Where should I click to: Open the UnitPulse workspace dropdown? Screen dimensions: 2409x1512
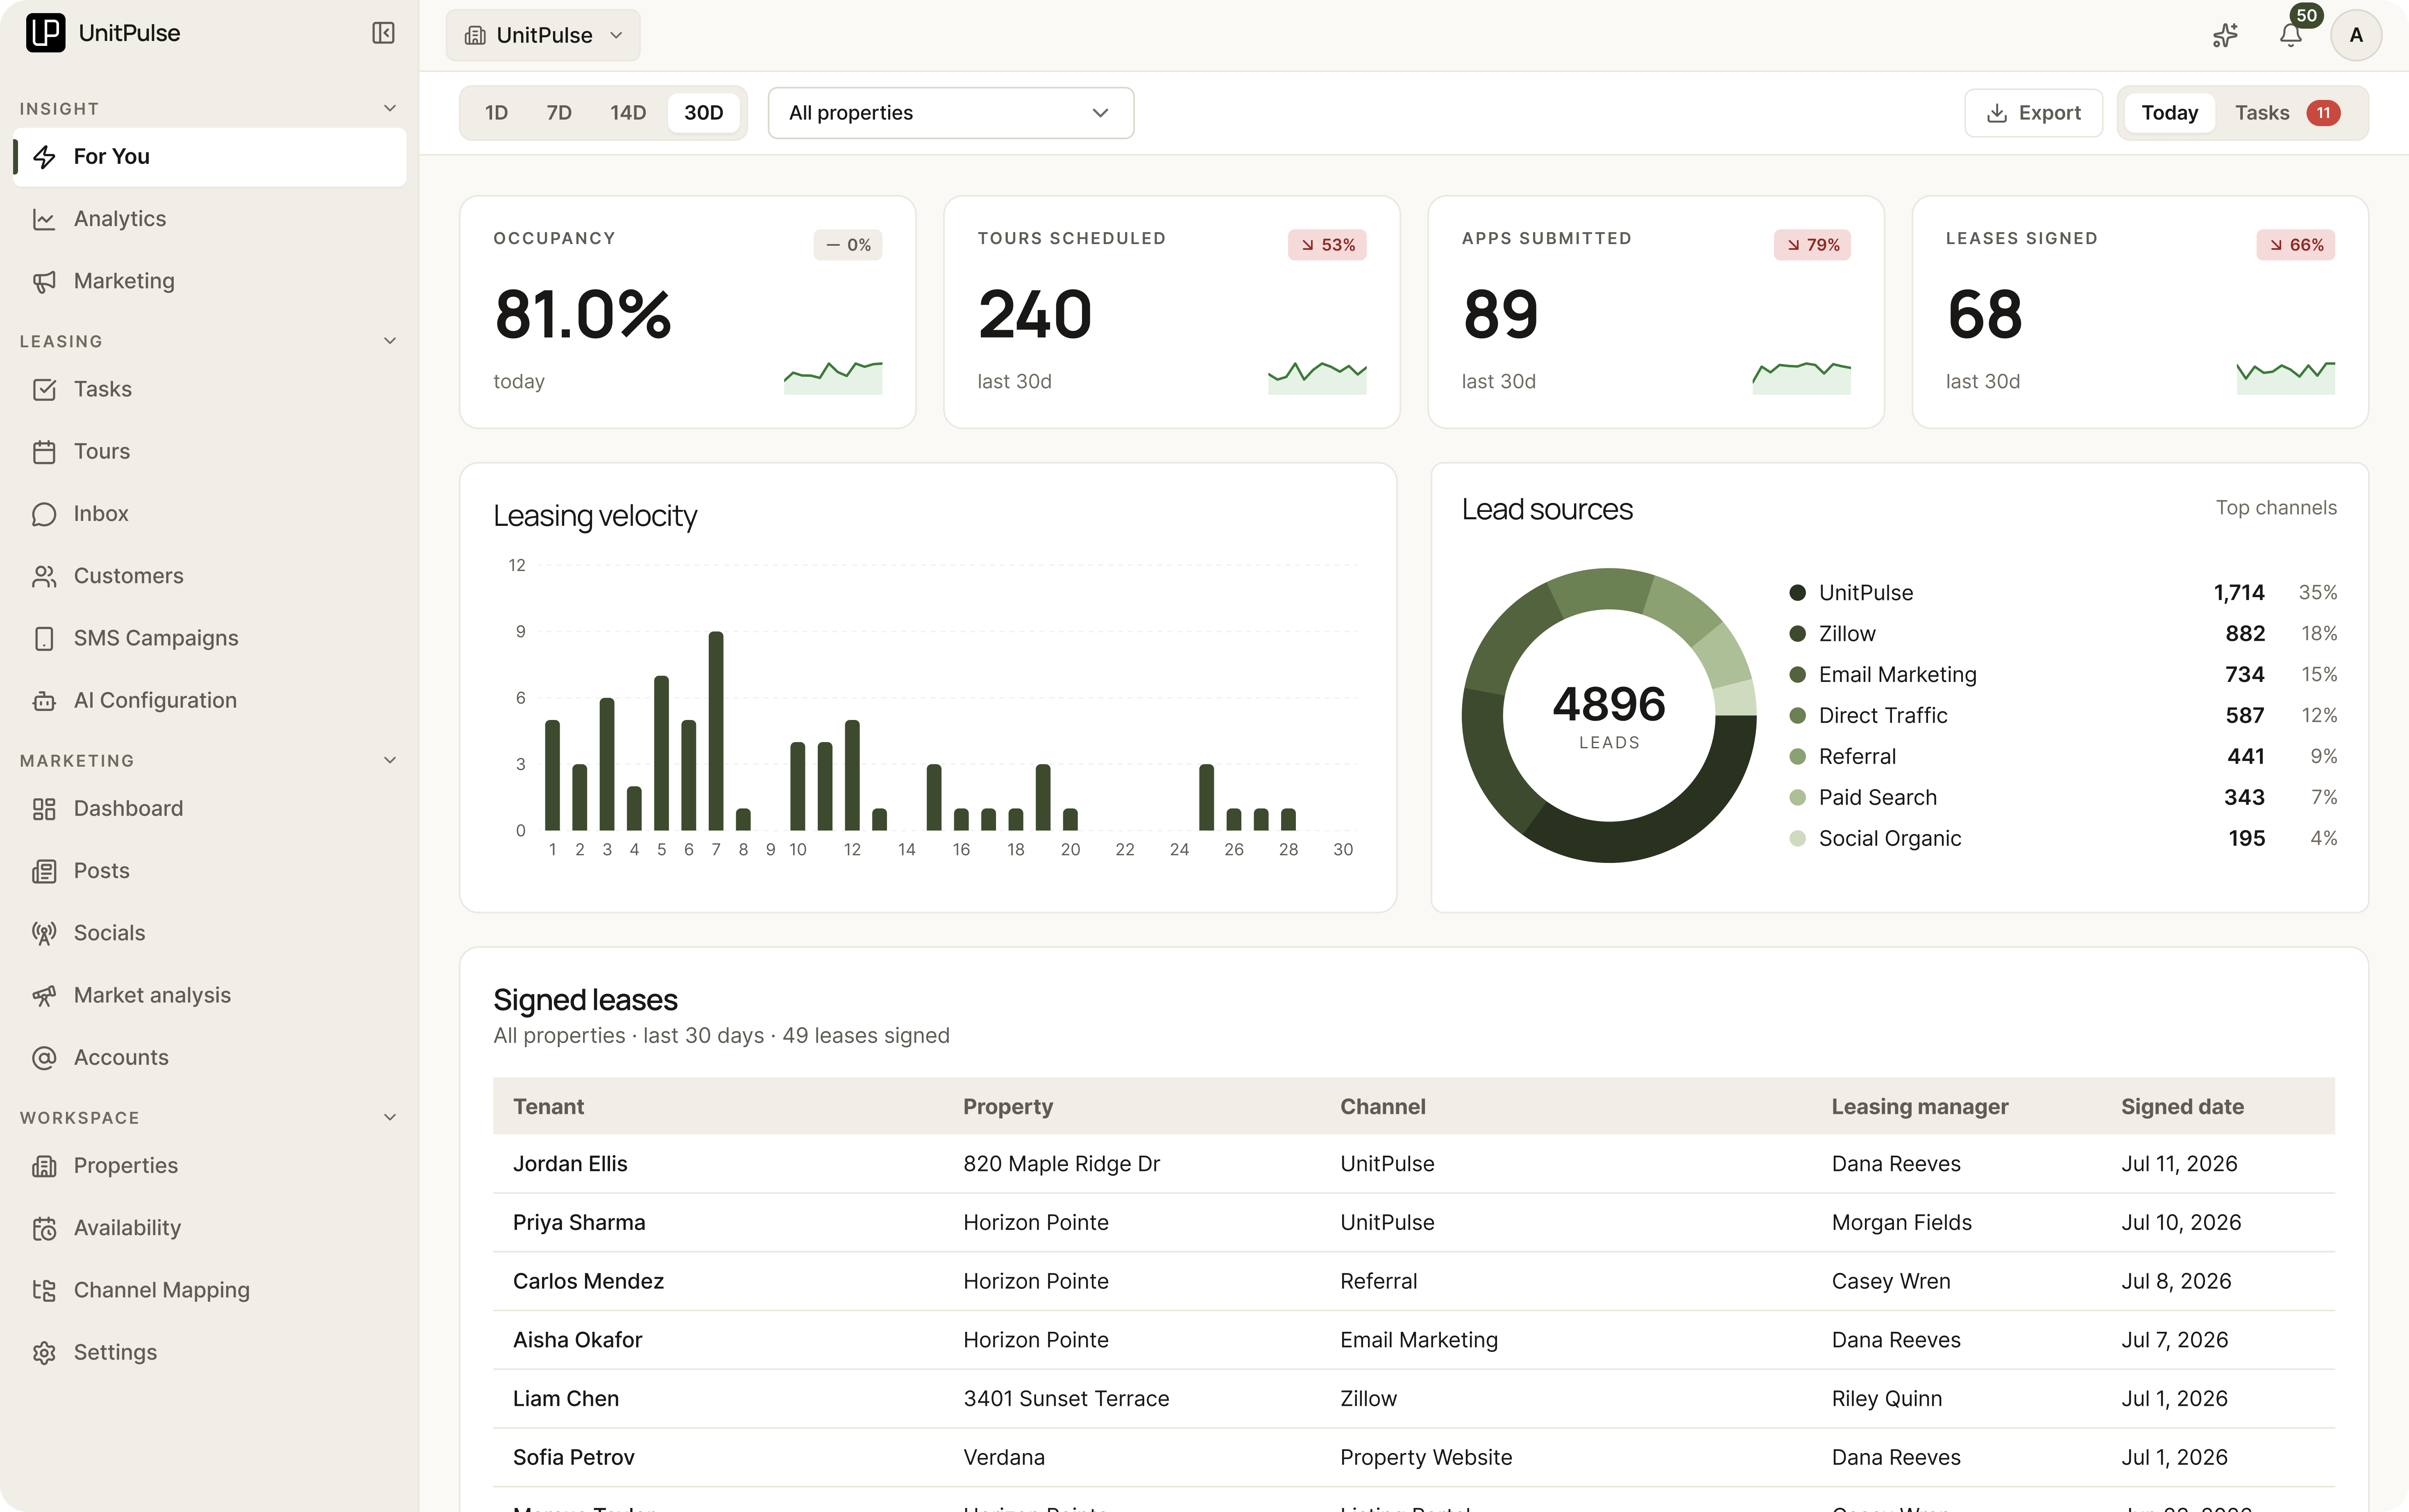click(x=543, y=35)
